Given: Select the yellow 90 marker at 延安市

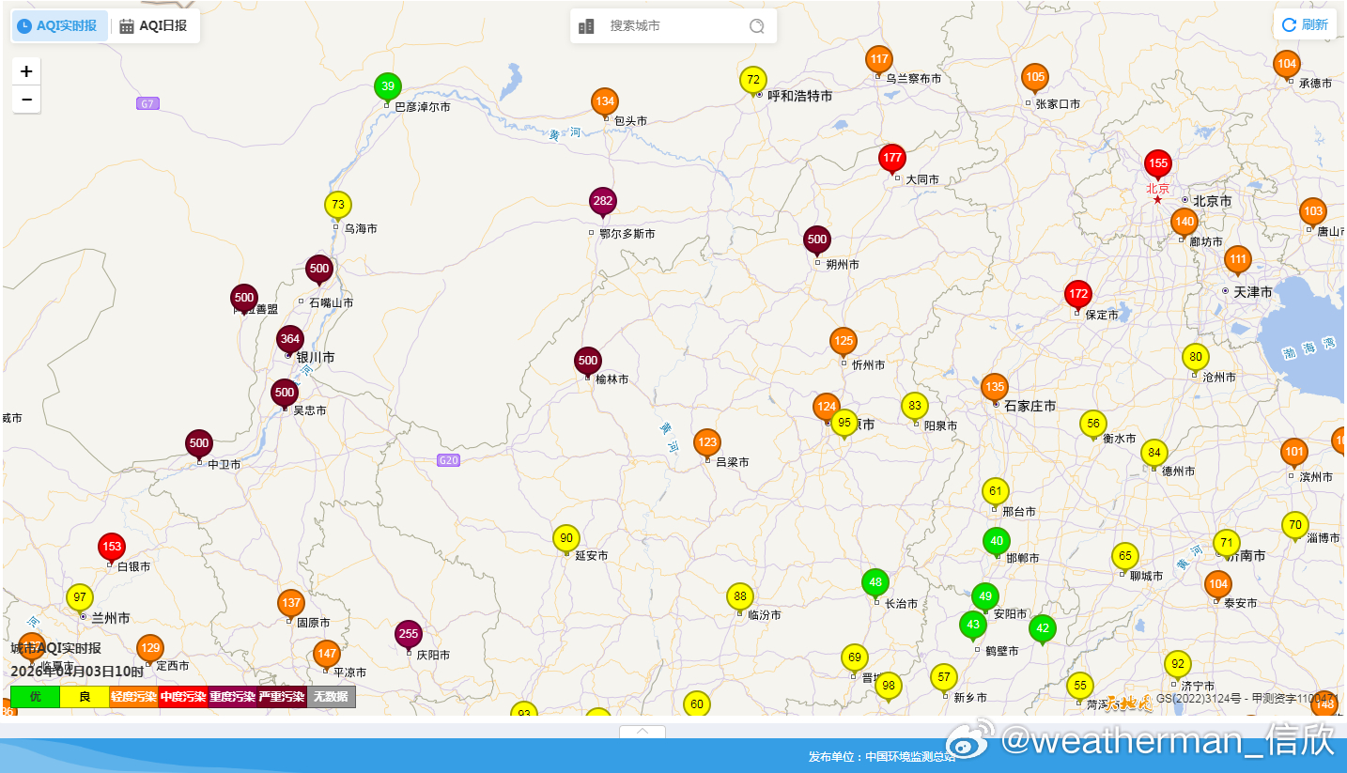Looking at the screenshot, I should tap(566, 538).
